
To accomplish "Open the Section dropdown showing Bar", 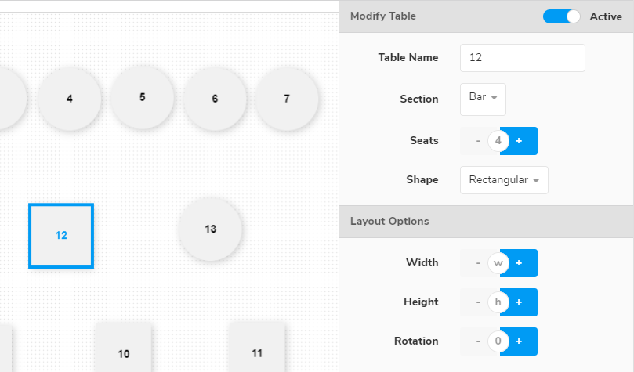I will 483,99.
